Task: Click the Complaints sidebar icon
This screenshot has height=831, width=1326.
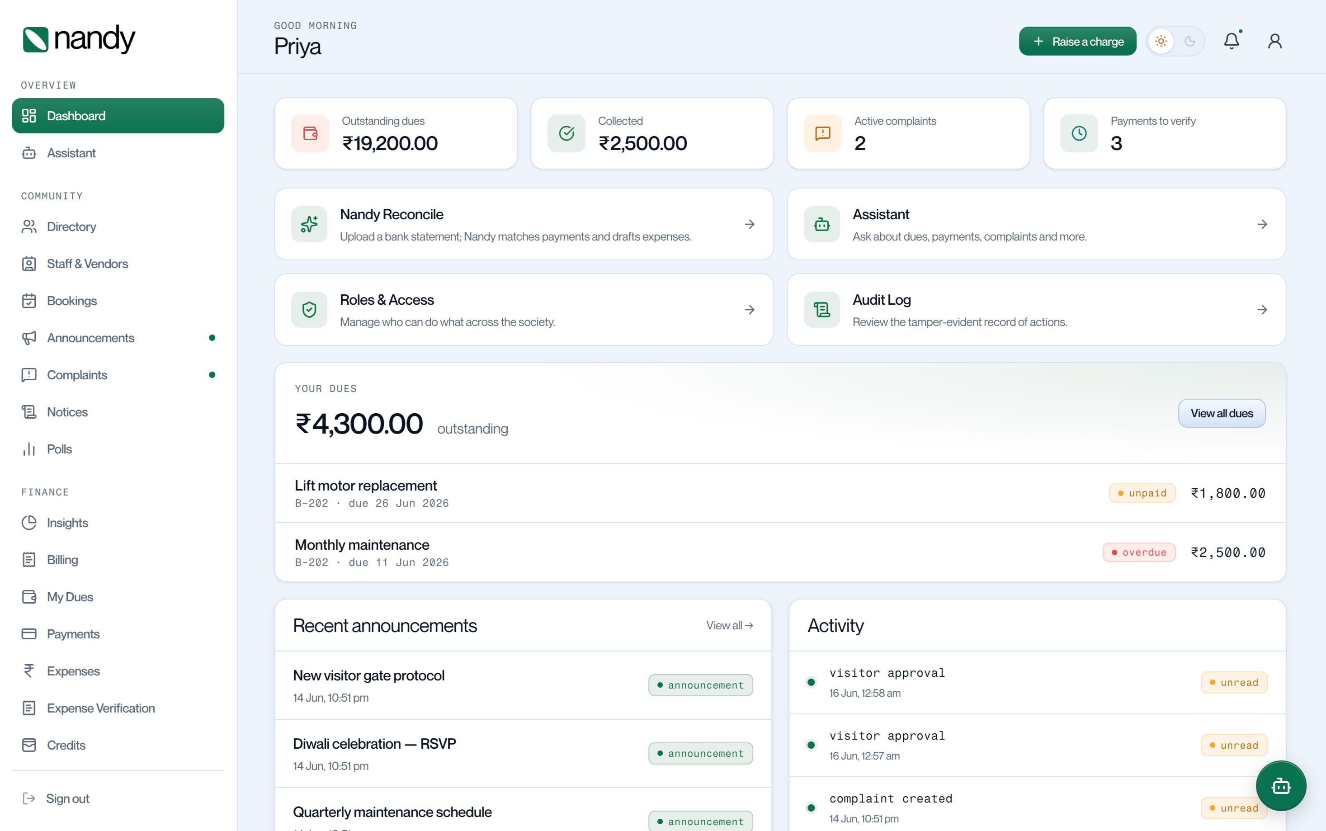Action: (29, 375)
